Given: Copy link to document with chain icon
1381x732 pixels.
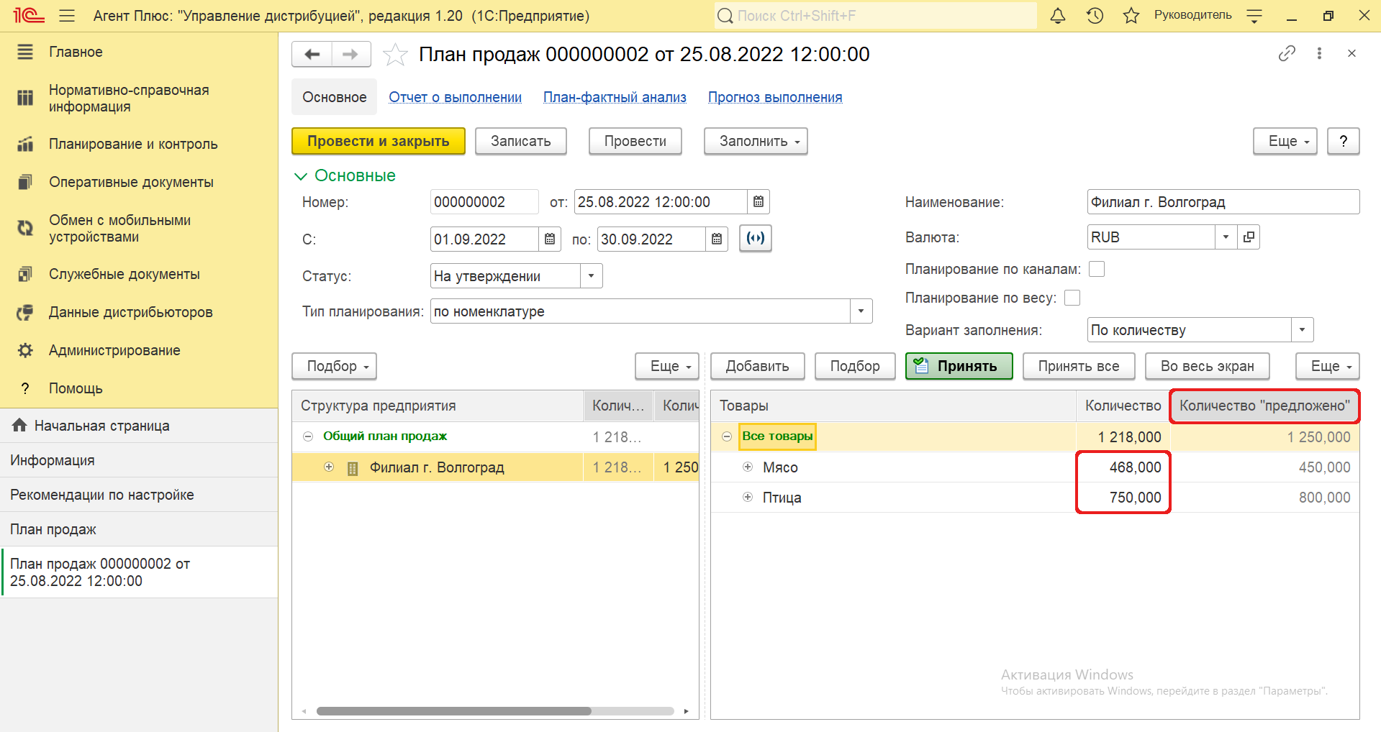Looking at the screenshot, I should (x=1287, y=54).
